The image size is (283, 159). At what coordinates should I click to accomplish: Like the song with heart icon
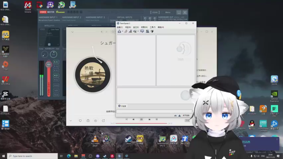coord(80,120)
